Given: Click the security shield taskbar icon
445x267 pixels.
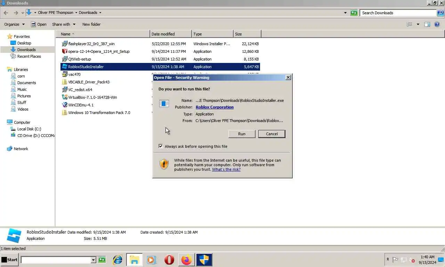Looking at the screenshot, I should pos(204,260).
